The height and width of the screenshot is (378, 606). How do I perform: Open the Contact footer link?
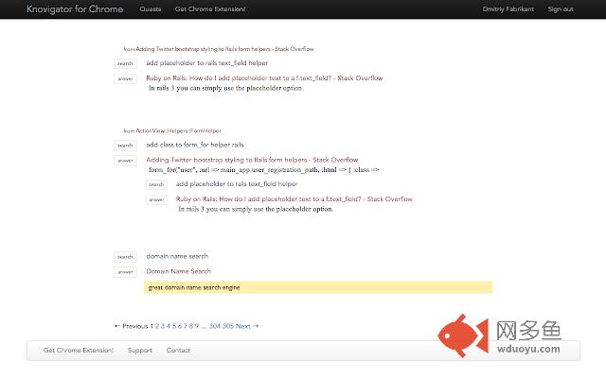pos(178,351)
